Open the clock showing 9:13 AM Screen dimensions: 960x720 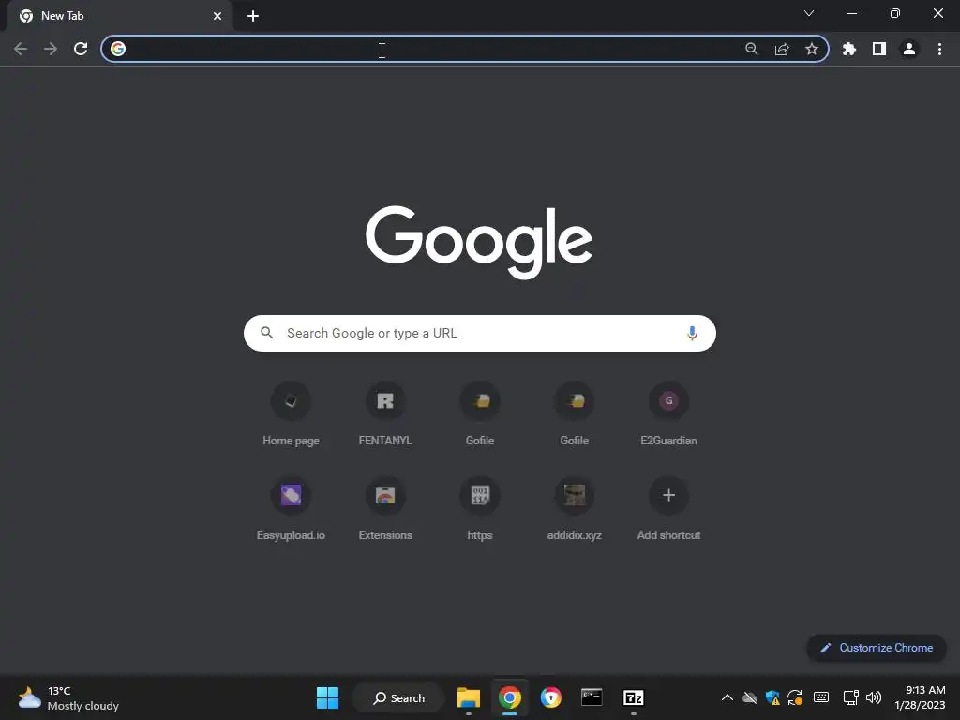920,697
